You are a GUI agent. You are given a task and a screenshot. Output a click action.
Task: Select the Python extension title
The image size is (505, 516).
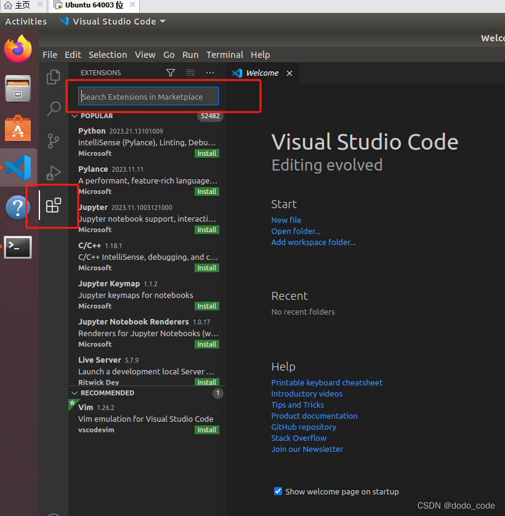click(92, 131)
